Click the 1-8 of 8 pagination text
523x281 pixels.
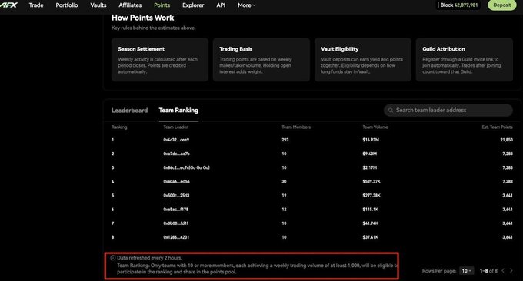(x=488, y=271)
